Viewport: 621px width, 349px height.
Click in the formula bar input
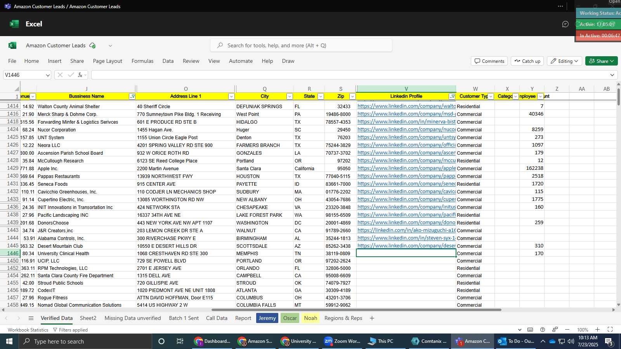click(349, 75)
